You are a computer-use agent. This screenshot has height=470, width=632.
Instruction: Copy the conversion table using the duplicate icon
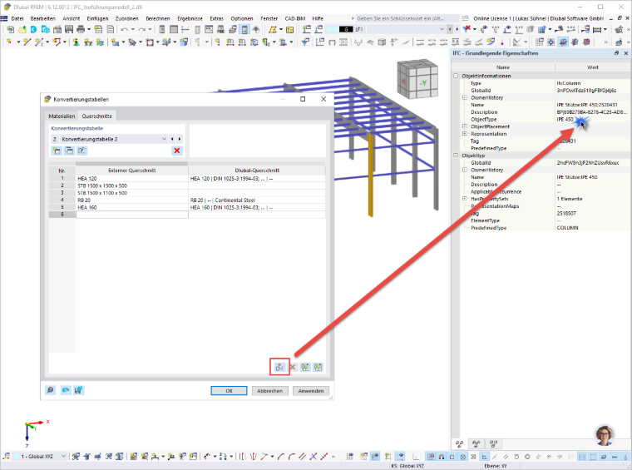(69, 151)
